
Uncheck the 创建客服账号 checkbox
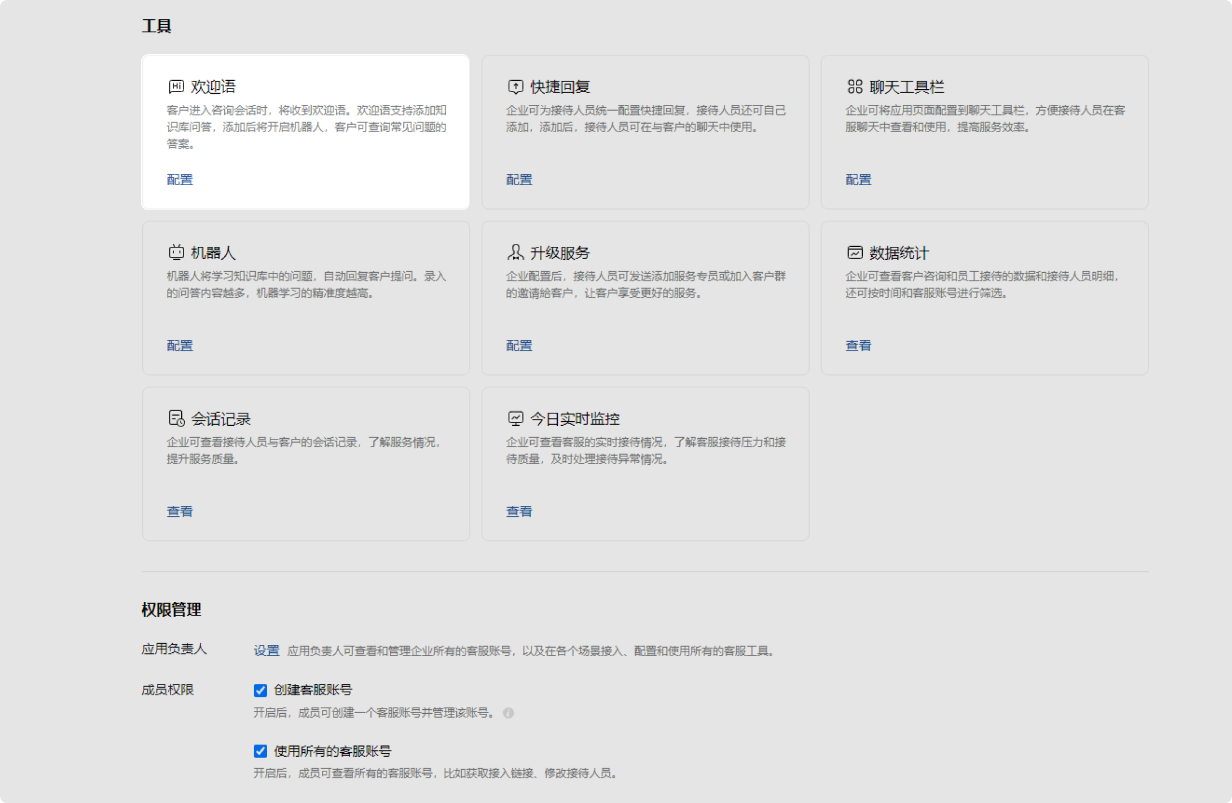(260, 690)
